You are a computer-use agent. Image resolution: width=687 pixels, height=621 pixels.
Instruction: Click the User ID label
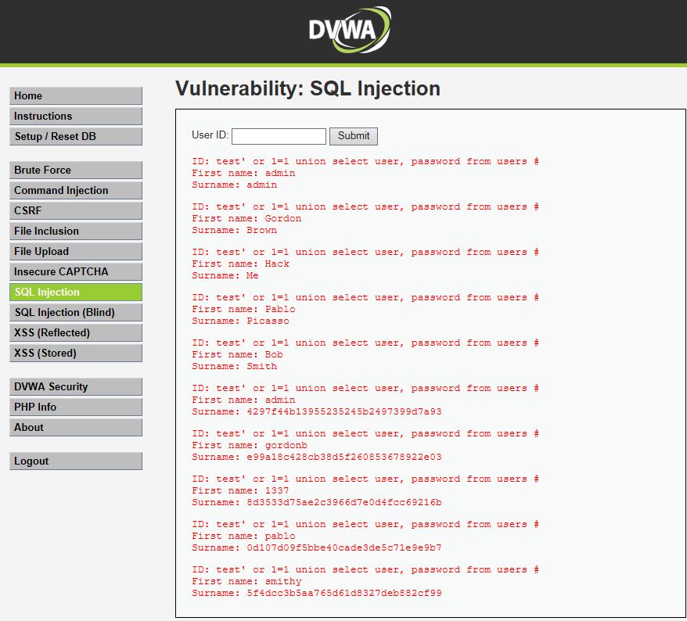210,135
